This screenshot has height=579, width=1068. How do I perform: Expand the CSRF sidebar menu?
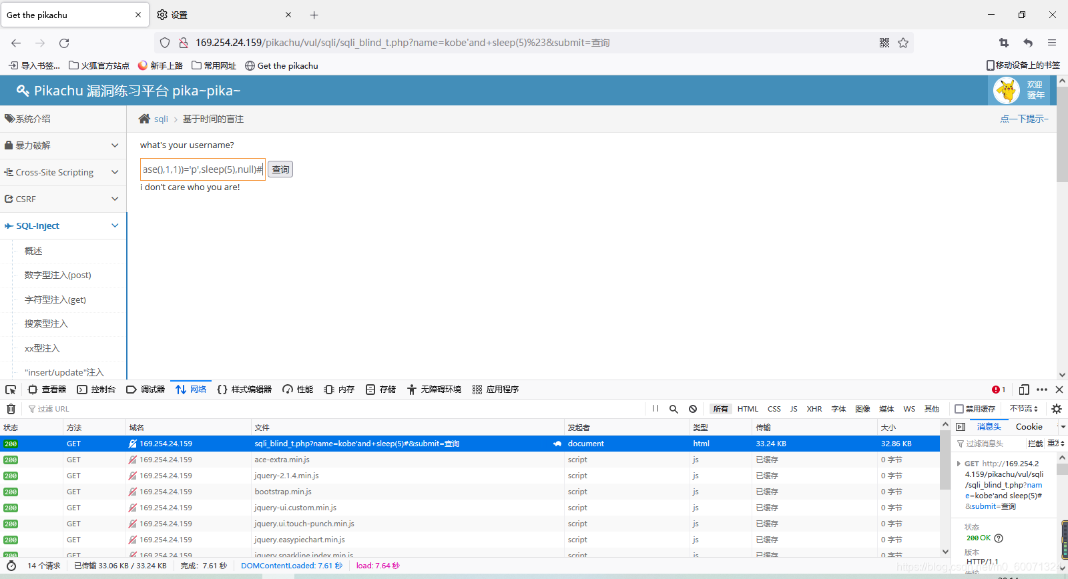coord(63,199)
